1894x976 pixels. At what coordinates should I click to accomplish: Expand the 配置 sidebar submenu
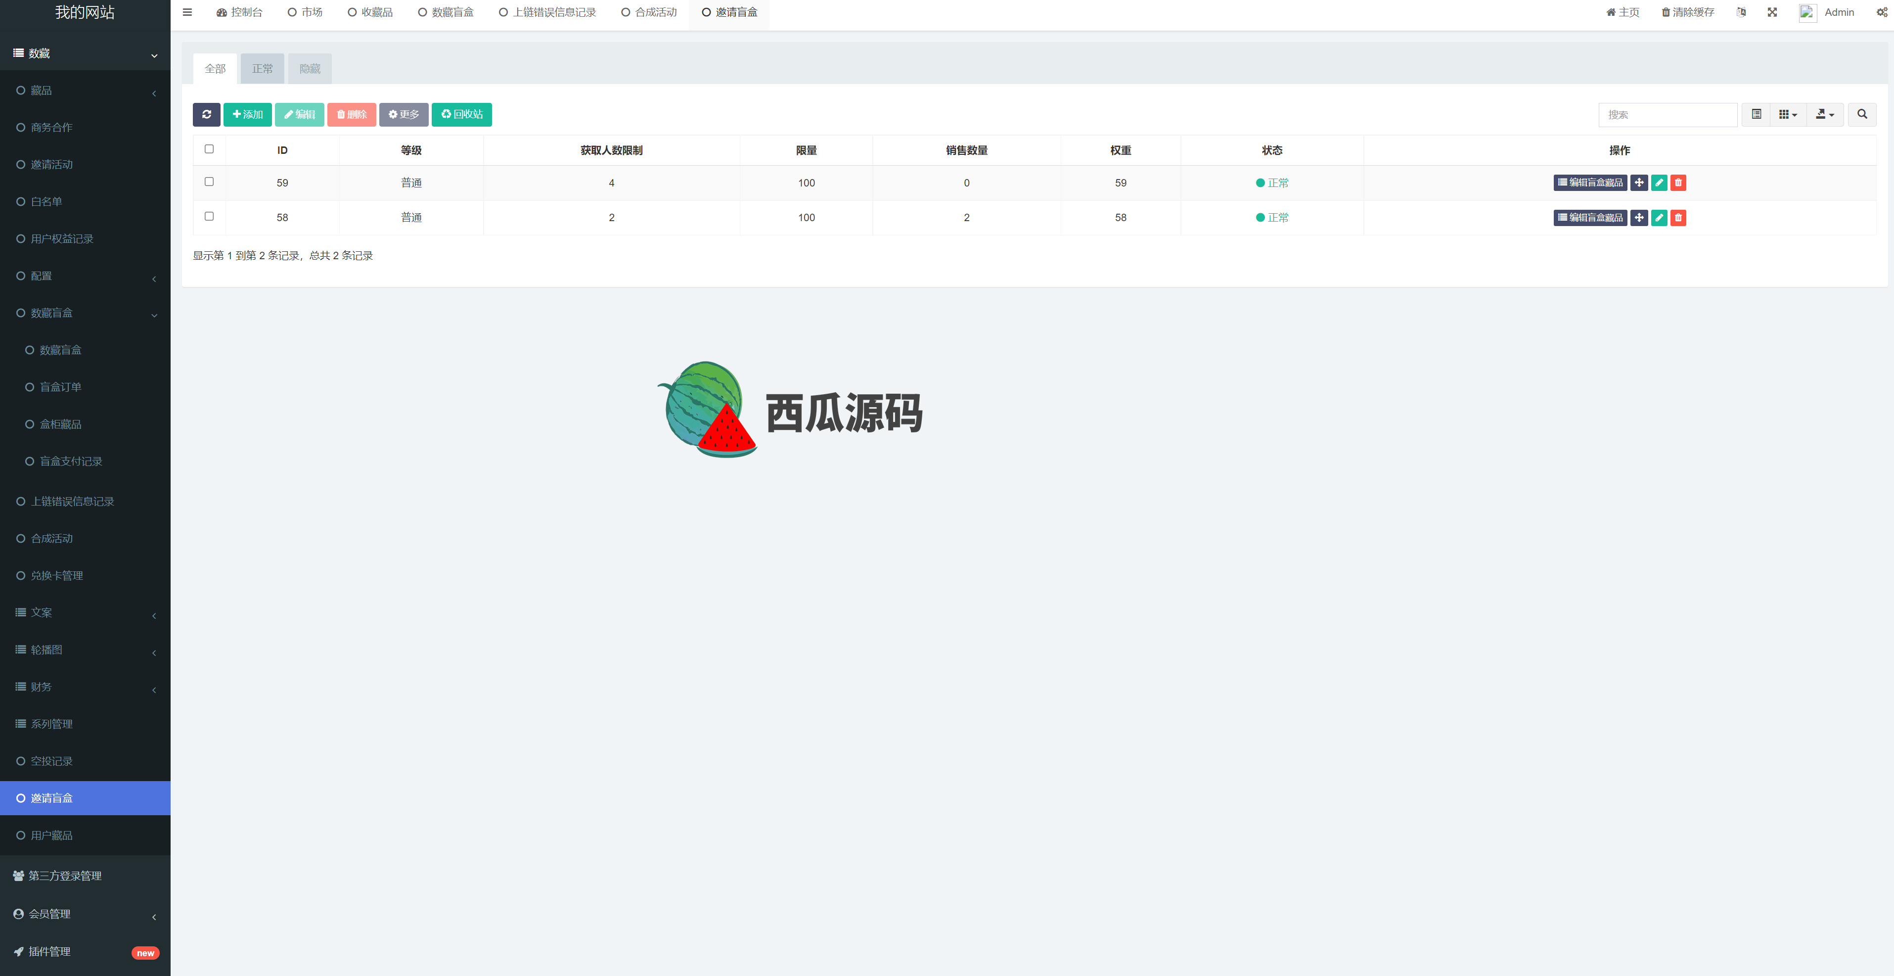[85, 277]
